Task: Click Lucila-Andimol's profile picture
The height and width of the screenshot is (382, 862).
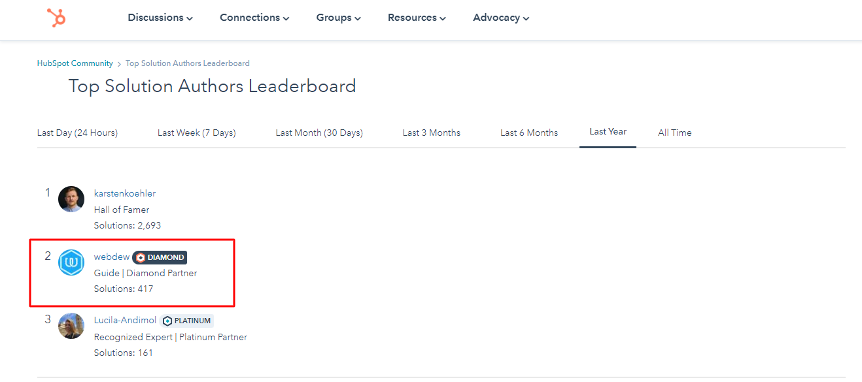Action: (x=71, y=326)
